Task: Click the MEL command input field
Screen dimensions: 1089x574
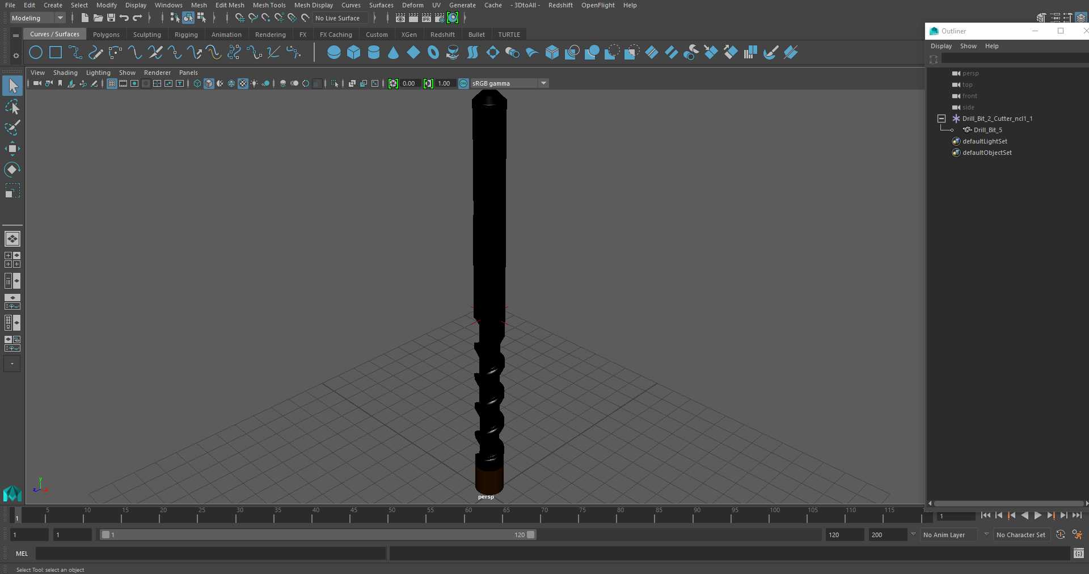Action: tap(210, 554)
